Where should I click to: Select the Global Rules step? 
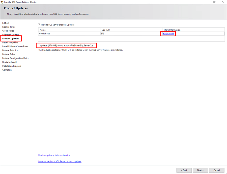pos(8,31)
